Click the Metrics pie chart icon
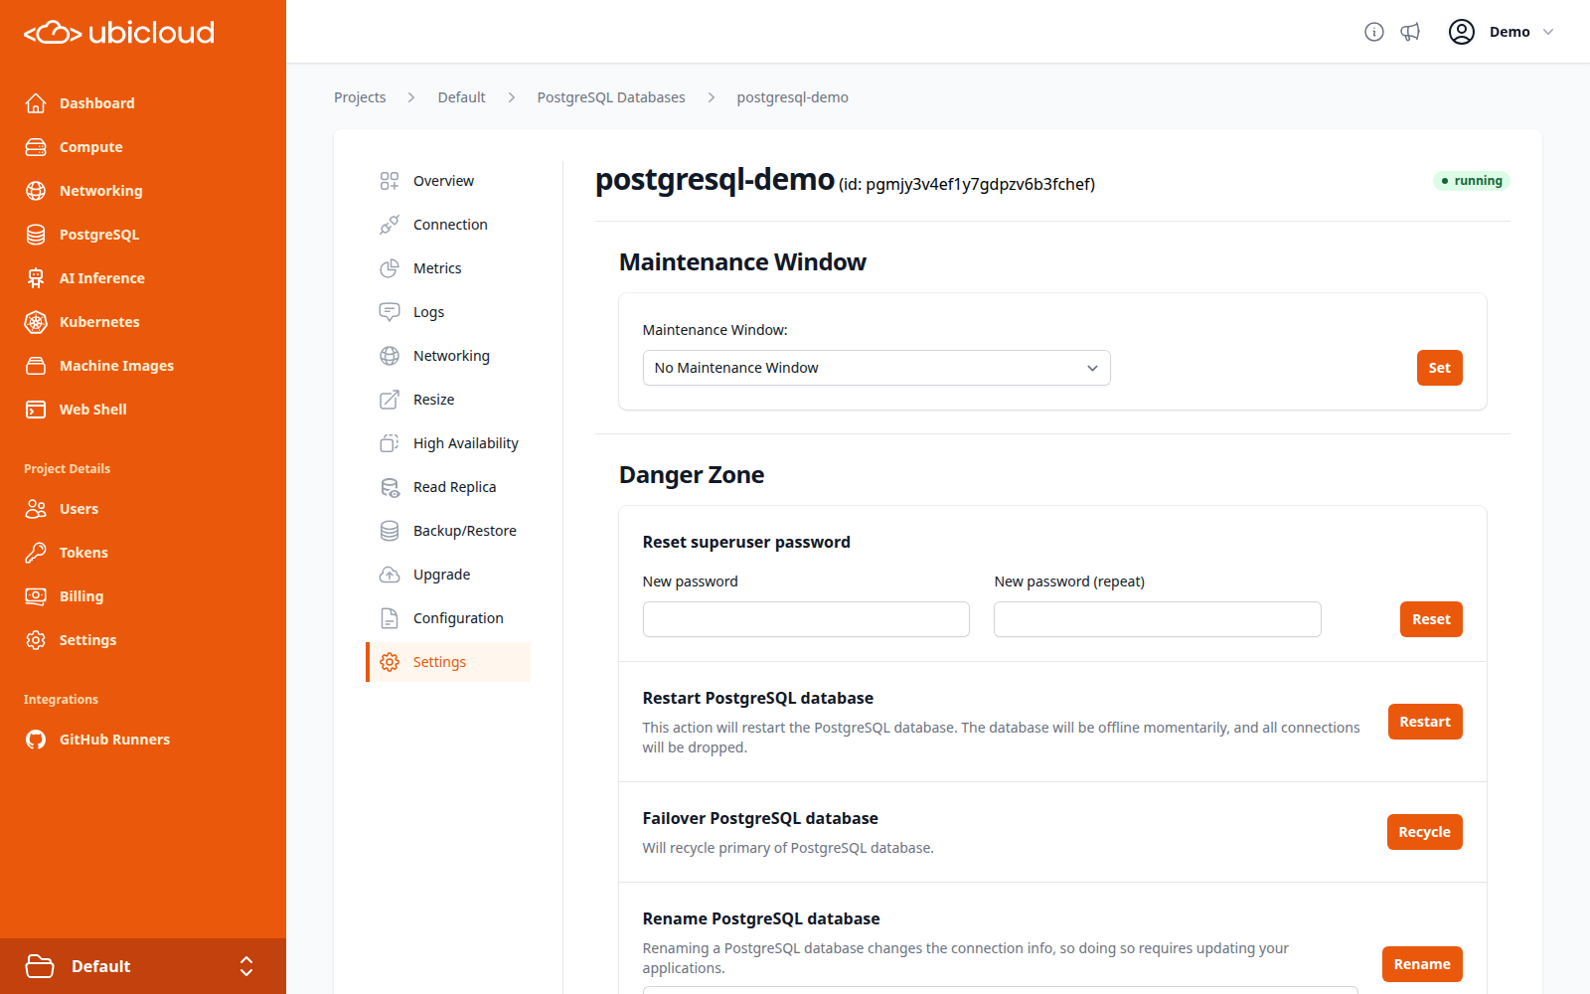The image size is (1590, 994). tap(390, 268)
